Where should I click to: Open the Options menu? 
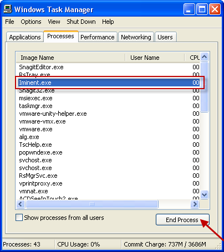click(31, 22)
